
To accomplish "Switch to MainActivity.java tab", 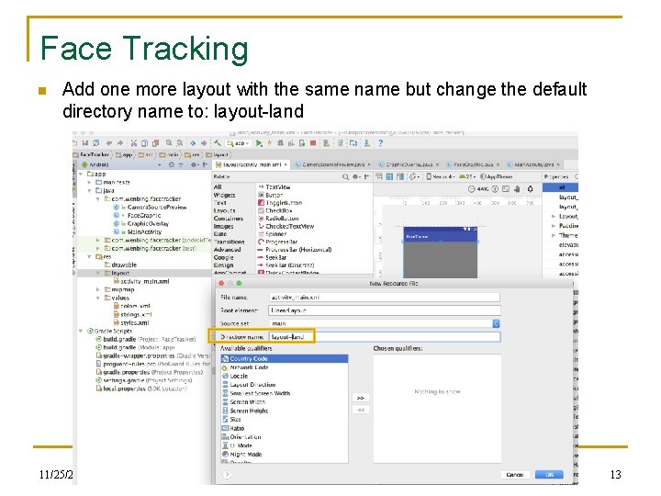I will (x=534, y=164).
